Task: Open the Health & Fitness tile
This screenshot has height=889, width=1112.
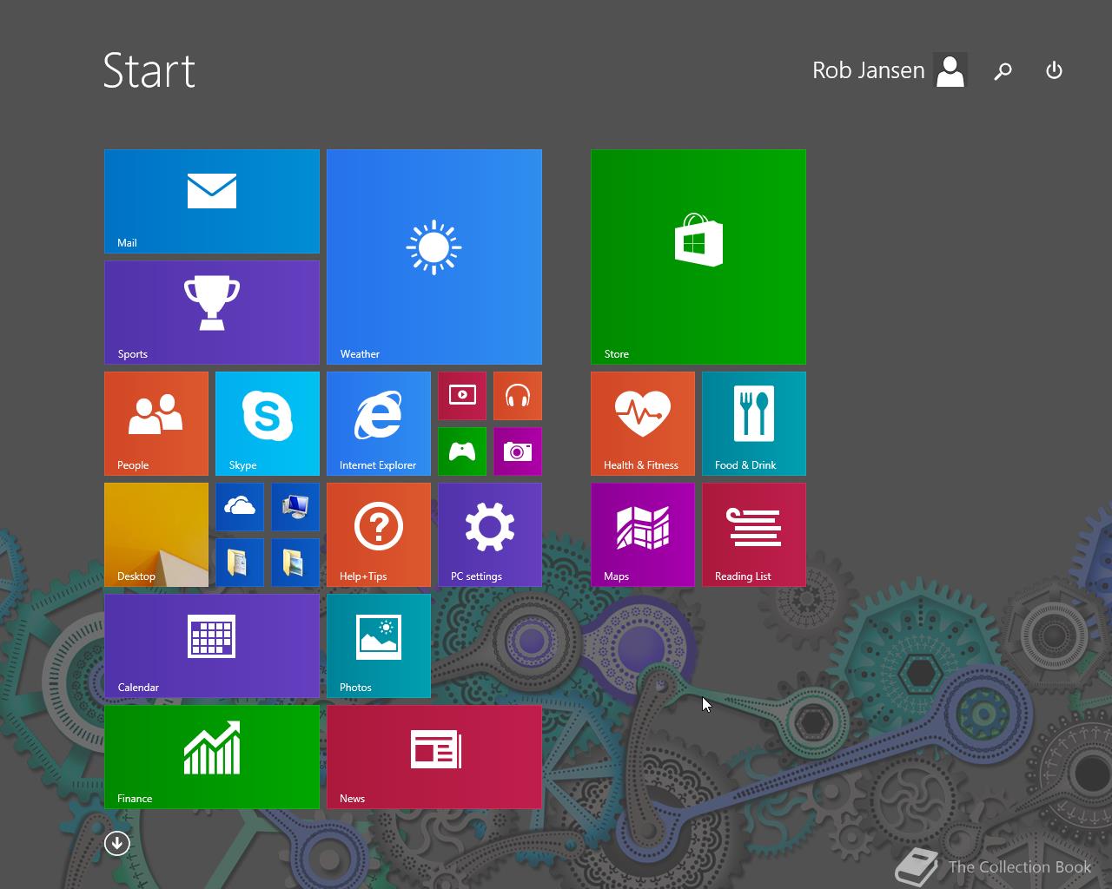Action: [643, 424]
